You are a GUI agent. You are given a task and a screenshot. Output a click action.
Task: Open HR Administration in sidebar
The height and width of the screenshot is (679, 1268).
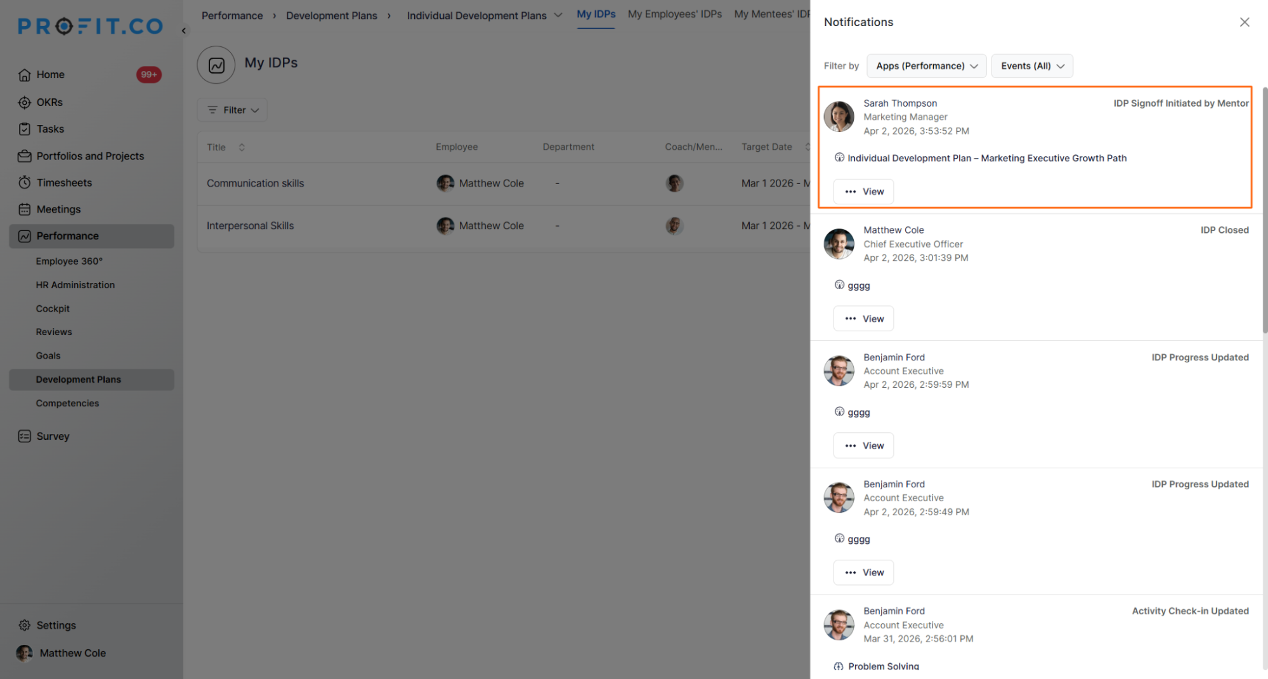tap(75, 285)
